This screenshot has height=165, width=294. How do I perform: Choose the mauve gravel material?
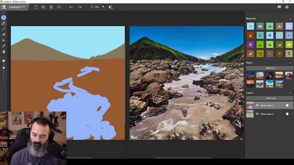tap(270, 54)
